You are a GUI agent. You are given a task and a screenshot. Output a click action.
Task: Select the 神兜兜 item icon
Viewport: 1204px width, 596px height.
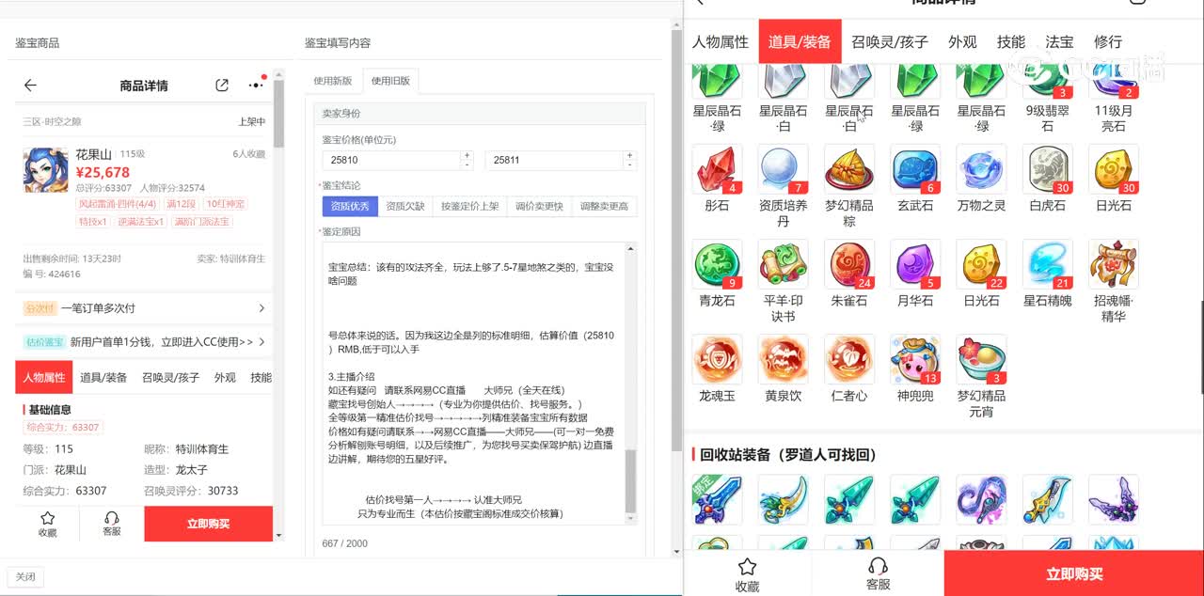point(915,359)
